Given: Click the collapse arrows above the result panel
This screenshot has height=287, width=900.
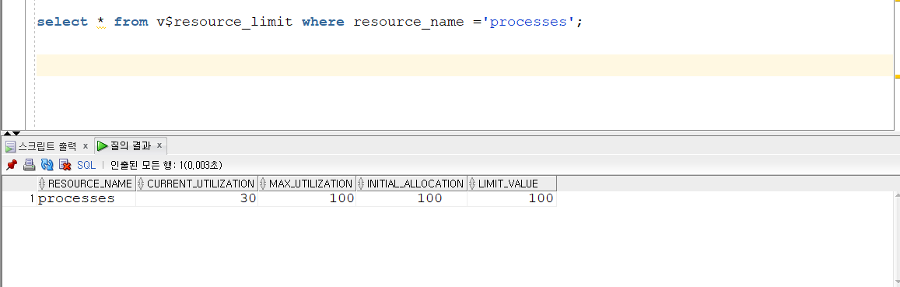Looking at the screenshot, I should pyautogui.click(x=12, y=133).
